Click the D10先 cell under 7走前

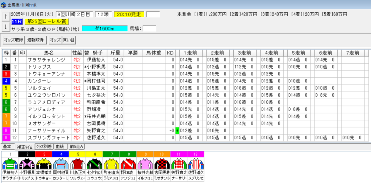click(x=353, y=137)
